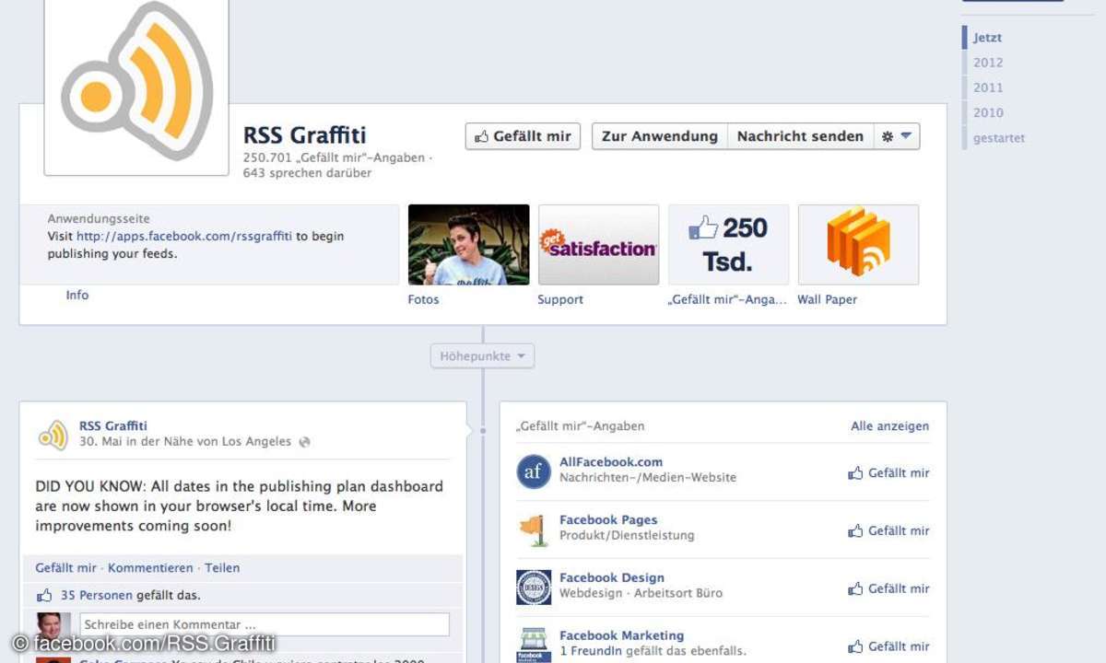Click commenter avatar beside comment field
The width and height of the screenshot is (1106, 663).
click(53, 626)
